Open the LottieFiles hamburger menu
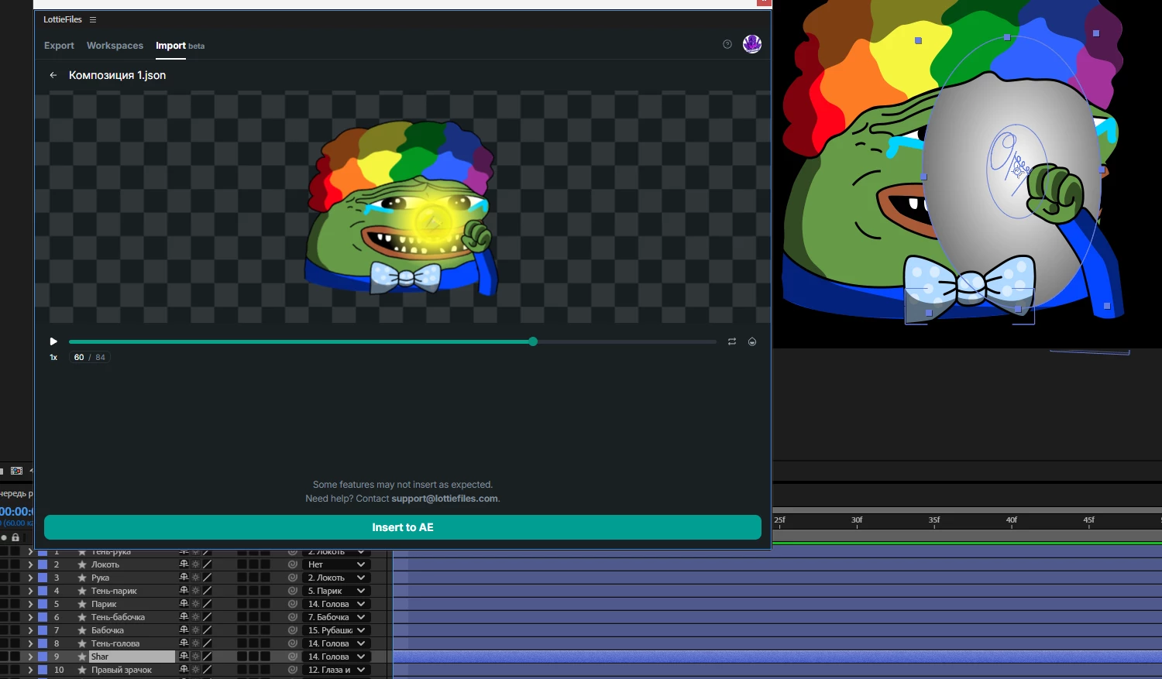The image size is (1162, 679). click(x=93, y=19)
